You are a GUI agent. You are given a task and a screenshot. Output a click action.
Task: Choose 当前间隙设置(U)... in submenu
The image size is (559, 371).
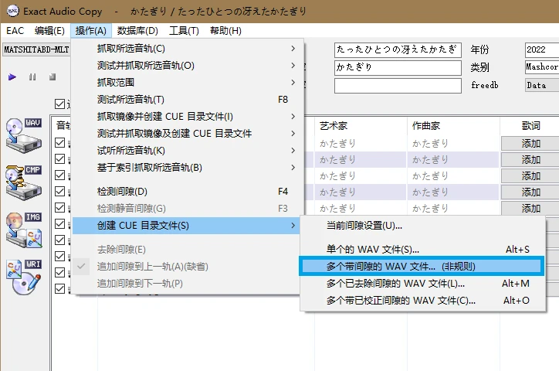click(x=423, y=226)
